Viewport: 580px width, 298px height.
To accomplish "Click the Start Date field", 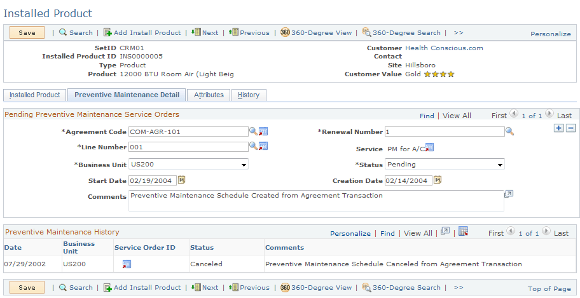I will tap(153, 180).
